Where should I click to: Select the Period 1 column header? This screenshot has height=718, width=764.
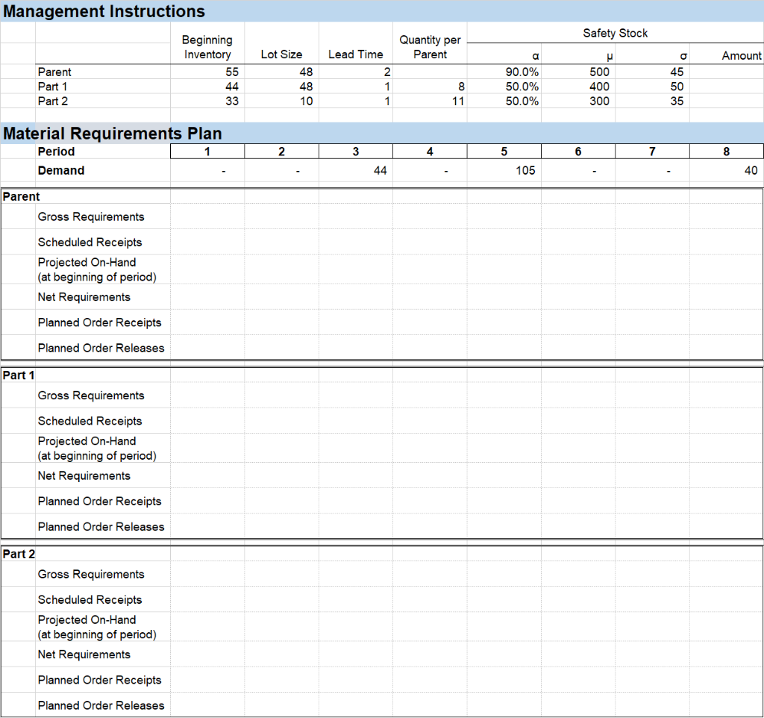(207, 151)
